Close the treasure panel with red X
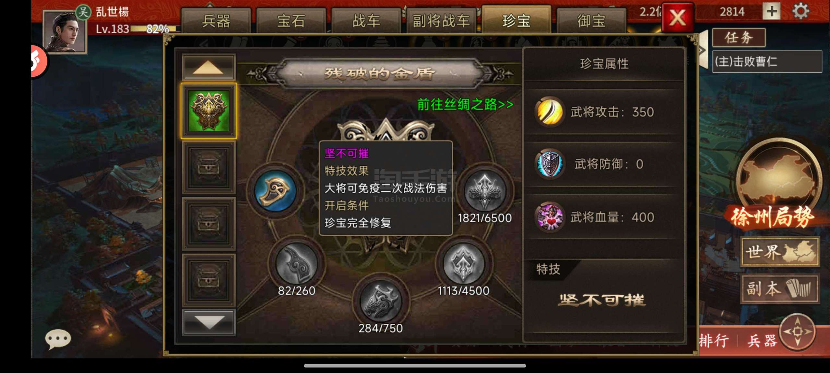 pyautogui.click(x=678, y=17)
